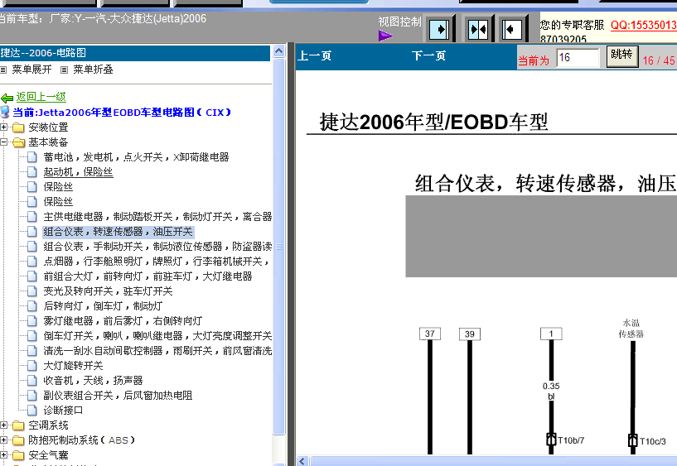Click the 安全气囊 folder icon
The height and width of the screenshot is (466, 677).
point(18,455)
